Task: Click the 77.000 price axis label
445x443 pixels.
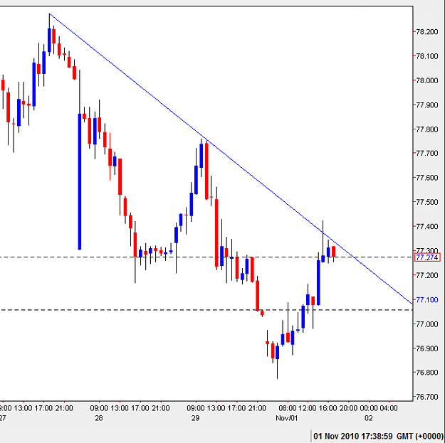Action: click(426, 324)
